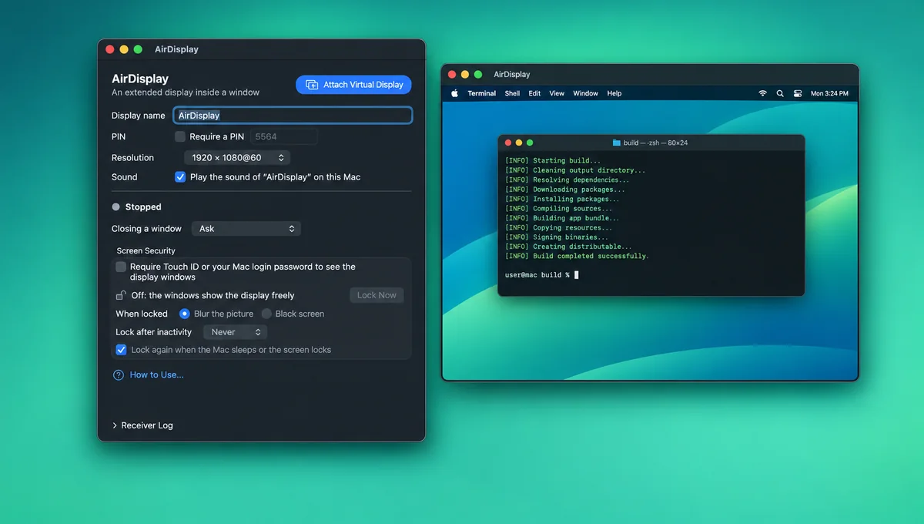924x524 pixels.
Task: Open the Window menu
Action: (x=585, y=93)
